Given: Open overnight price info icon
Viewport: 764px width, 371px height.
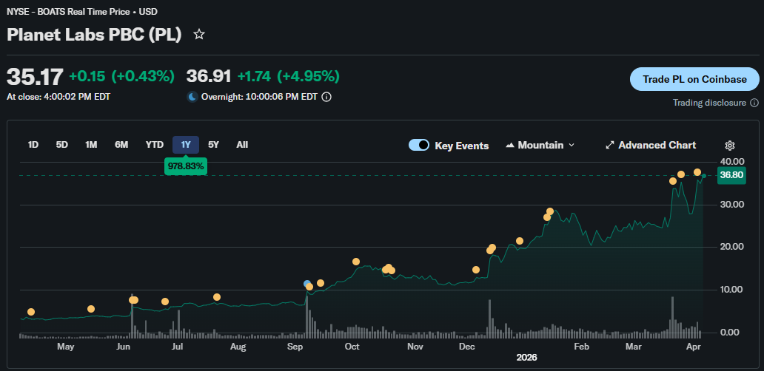Looking at the screenshot, I should pos(327,97).
